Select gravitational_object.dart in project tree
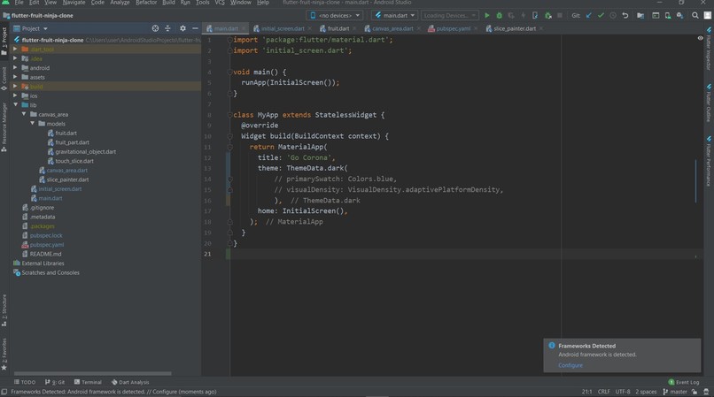This screenshot has width=714, height=397. click(x=85, y=151)
